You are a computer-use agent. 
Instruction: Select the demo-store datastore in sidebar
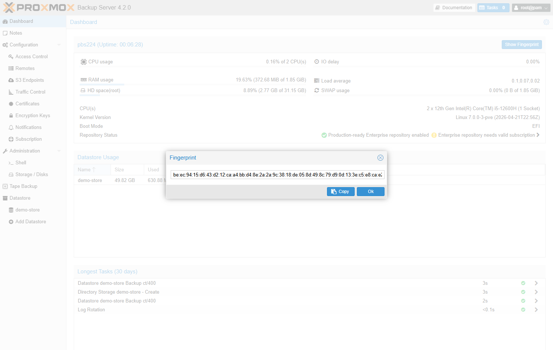click(33, 210)
